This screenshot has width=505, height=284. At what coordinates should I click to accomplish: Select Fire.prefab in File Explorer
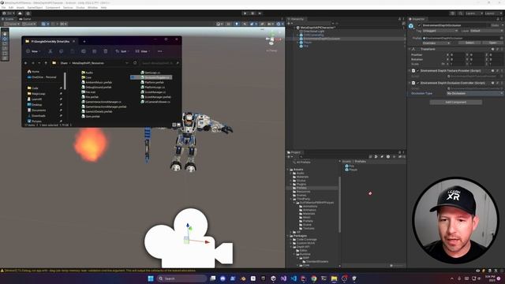90,97
